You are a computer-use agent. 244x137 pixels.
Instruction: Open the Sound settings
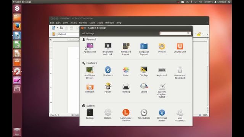click(144, 88)
